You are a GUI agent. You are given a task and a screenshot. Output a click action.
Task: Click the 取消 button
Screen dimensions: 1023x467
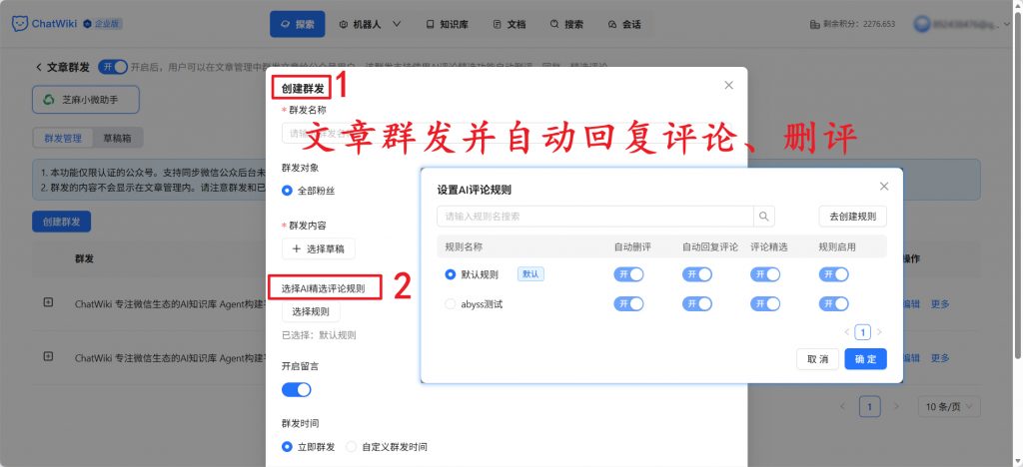[x=817, y=359]
